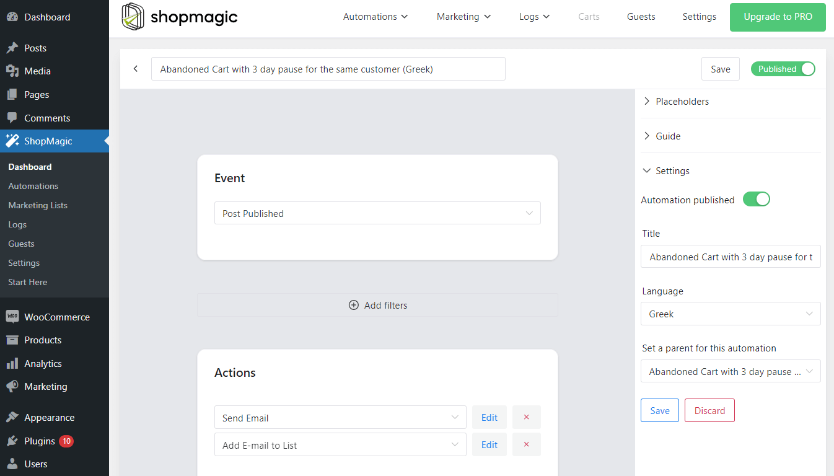
Task: Expand the Placeholders section
Action: (676, 101)
